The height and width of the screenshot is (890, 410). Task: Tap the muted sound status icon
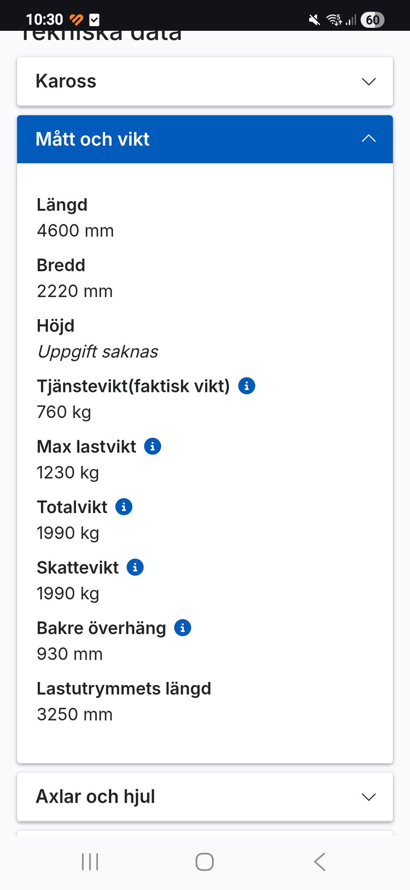pyautogui.click(x=314, y=20)
